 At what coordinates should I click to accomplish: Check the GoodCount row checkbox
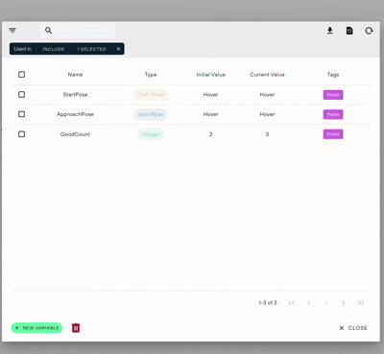point(21,134)
